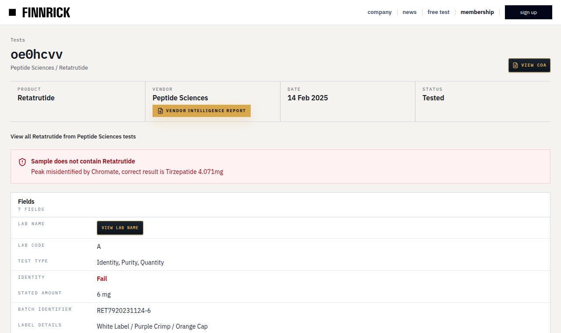561x333 pixels.
Task: Click the LABEL DETAILS field label
Action: click(x=40, y=325)
